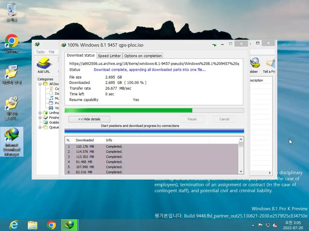Image resolution: width=309 pixels, height=231 pixels.
Task: Show hidden tray icons arrow
Action: click(253, 225)
